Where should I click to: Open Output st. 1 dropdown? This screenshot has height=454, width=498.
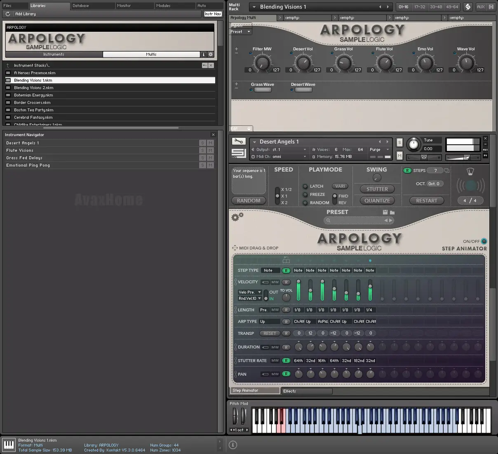pyautogui.click(x=279, y=150)
